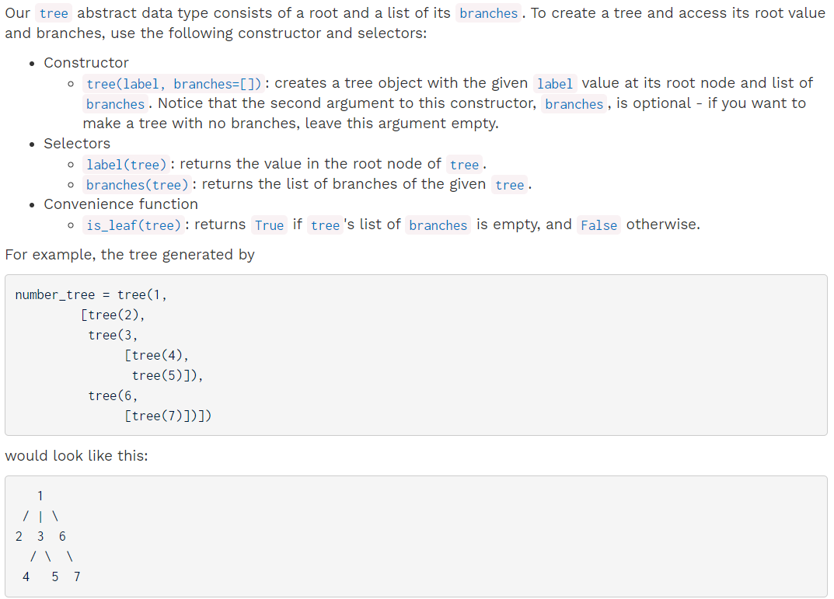Viewport: 834px width, 599px height.
Task: Click the 'label(tree)' selector code
Action: (x=127, y=165)
